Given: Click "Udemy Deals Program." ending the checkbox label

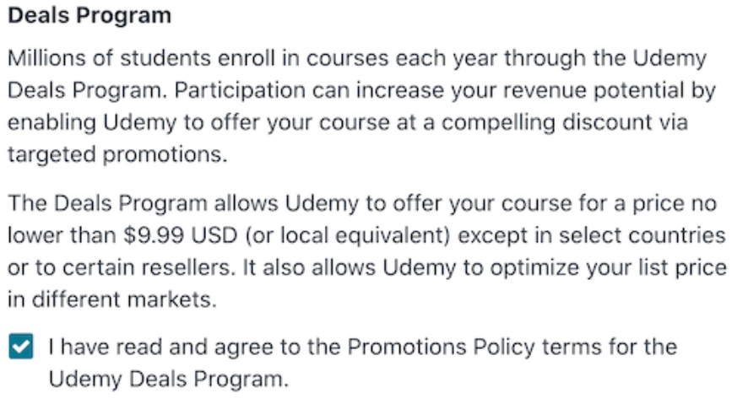Looking at the screenshot, I should (168, 379).
